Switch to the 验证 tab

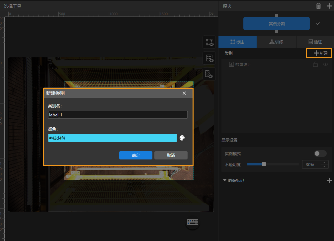click(x=315, y=42)
